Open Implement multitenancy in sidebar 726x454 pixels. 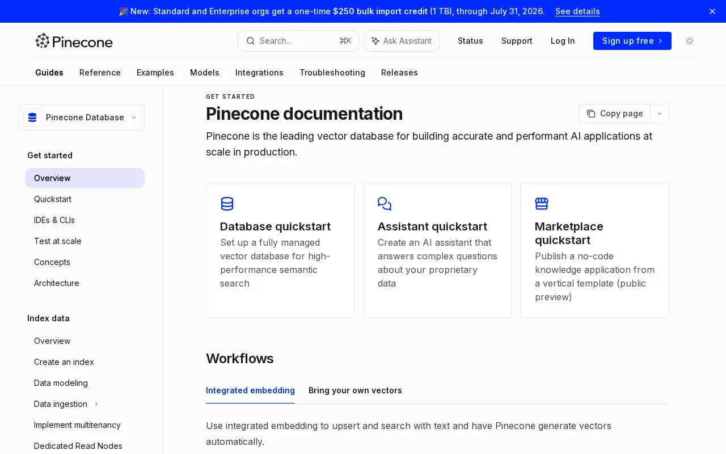85,425
